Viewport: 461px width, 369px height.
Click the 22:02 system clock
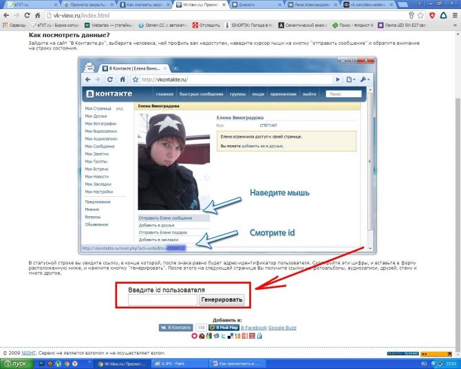[x=451, y=363]
